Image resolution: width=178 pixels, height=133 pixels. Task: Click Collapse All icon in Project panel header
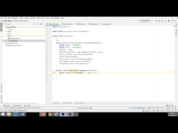click(37, 24)
